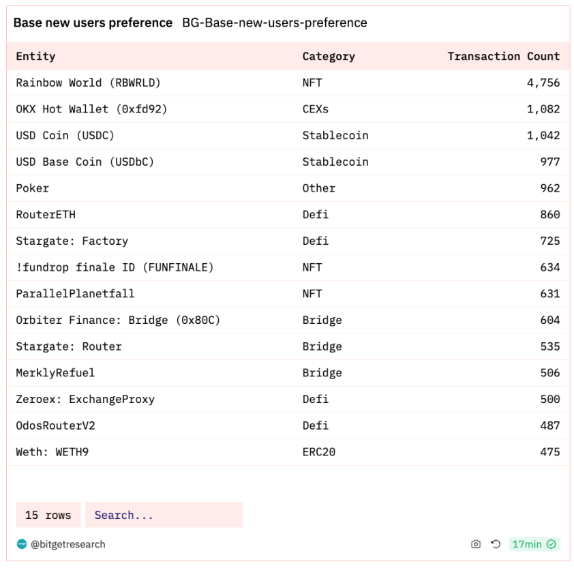Click the Base new users preference title

tap(93, 23)
